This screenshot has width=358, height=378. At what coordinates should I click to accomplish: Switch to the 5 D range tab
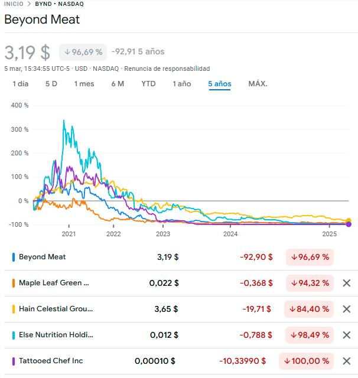(51, 84)
